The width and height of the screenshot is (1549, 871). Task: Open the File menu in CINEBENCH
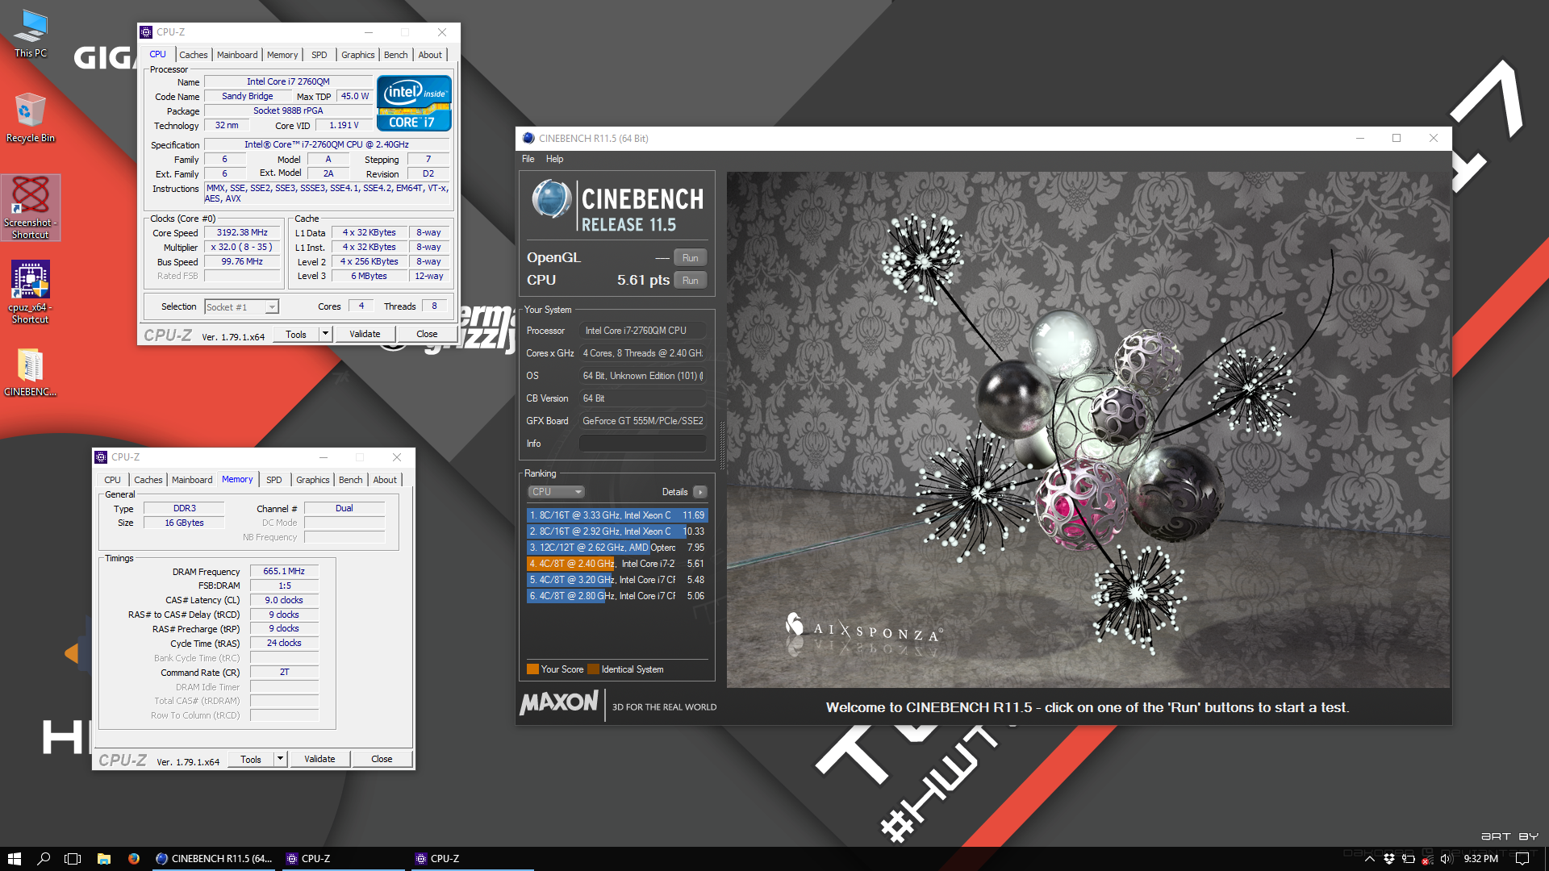(x=528, y=159)
